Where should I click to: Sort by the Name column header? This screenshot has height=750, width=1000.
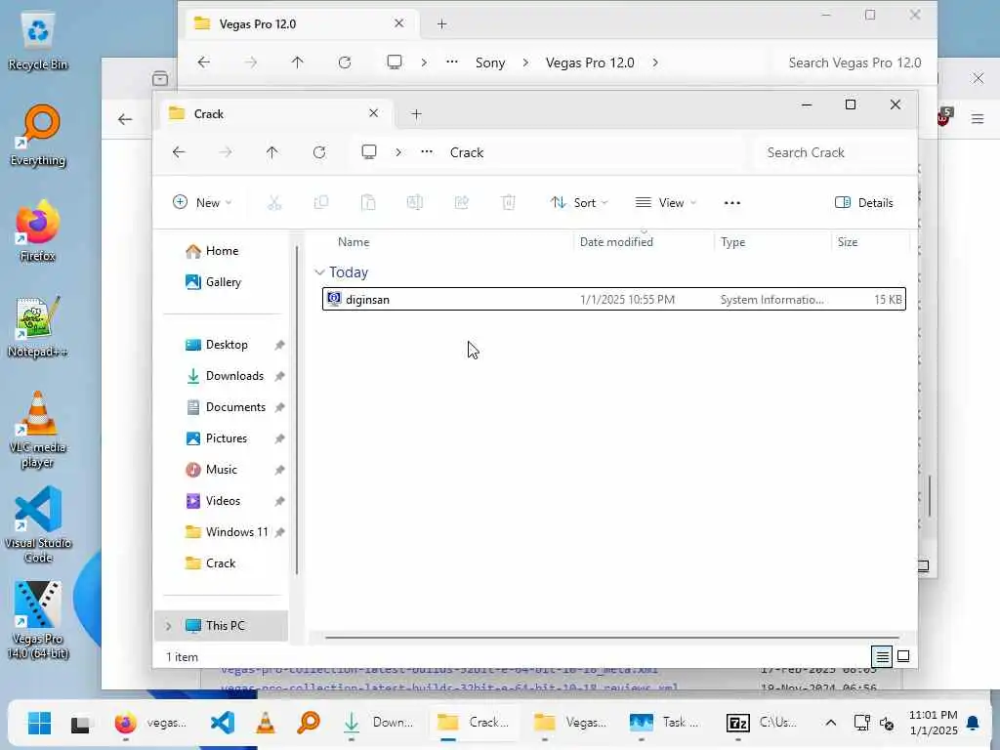[x=354, y=242]
